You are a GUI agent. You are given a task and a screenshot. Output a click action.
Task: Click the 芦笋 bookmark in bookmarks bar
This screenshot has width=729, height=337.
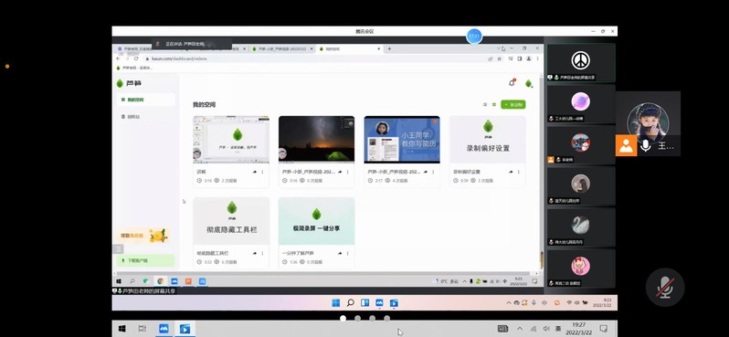(134, 68)
